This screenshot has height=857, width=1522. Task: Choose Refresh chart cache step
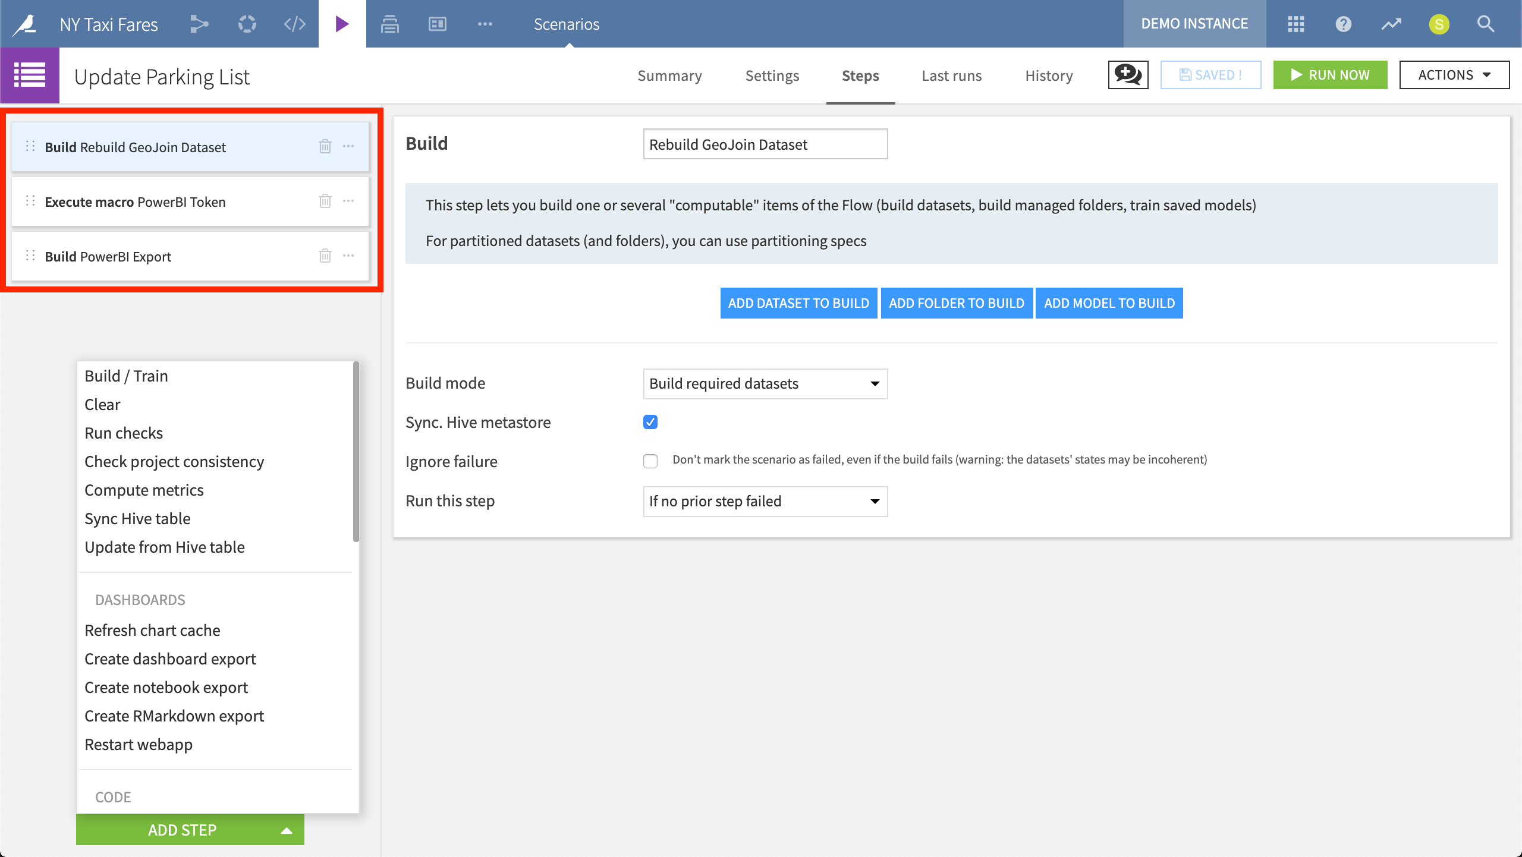click(x=152, y=630)
